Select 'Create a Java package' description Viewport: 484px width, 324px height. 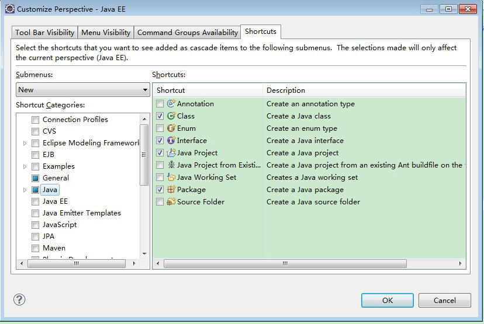(305, 190)
